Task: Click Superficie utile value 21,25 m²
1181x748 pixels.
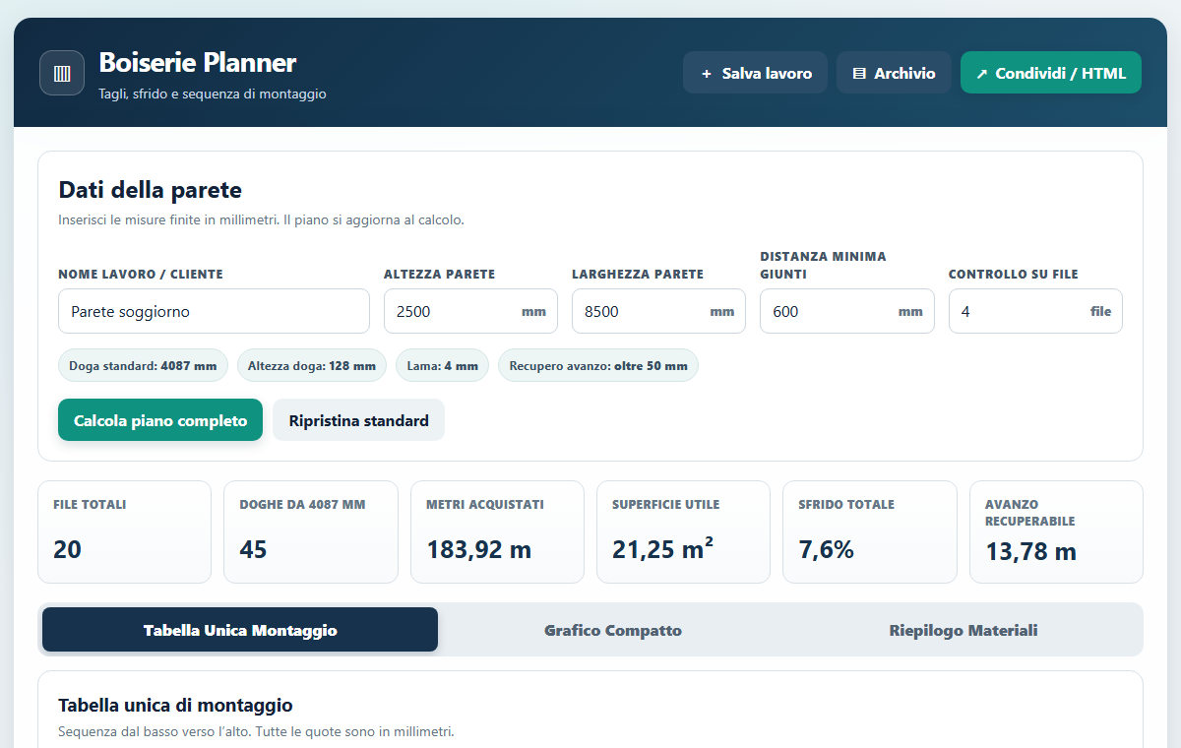Action: 662,548
